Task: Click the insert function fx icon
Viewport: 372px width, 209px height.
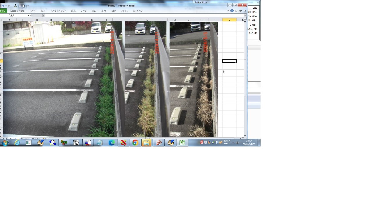Action: coord(42,16)
